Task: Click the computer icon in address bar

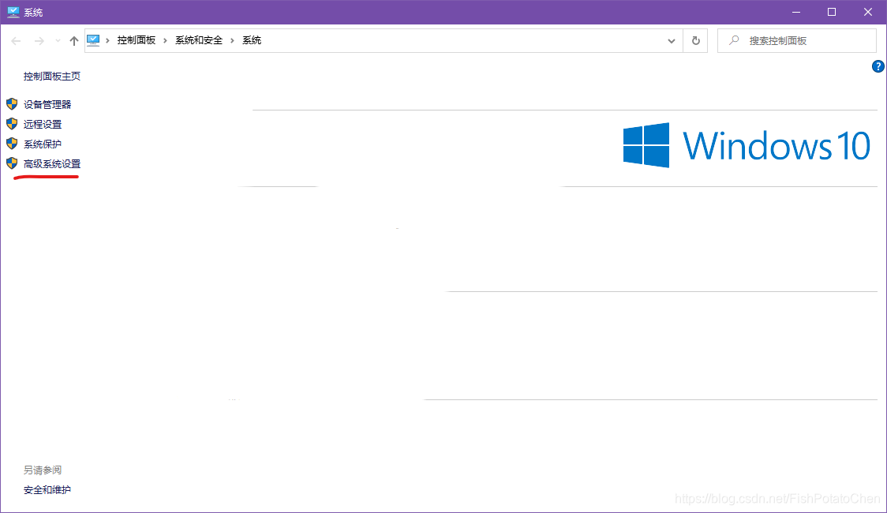Action: [x=93, y=40]
